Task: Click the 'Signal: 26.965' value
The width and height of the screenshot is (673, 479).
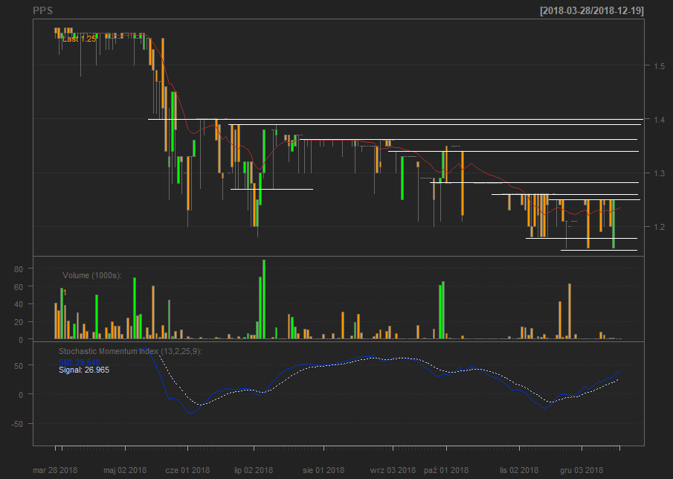Action: click(84, 370)
